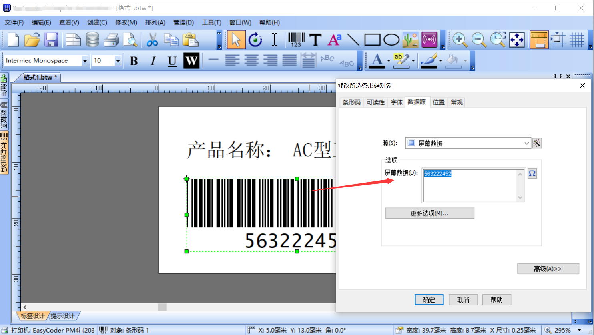Toggle Bold text formatting
This screenshot has height=335, width=594.
(x=134, y=61)
